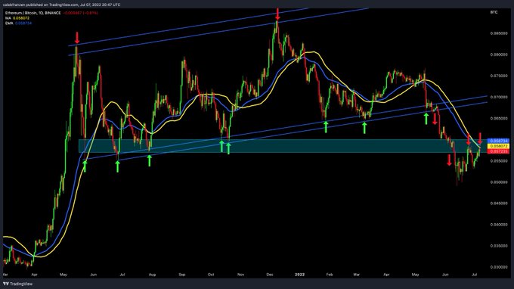Viewport: 514px width, 289px height.
Task: Click the published-on TradingView.com header text
Action: click(x=61, y=5)
